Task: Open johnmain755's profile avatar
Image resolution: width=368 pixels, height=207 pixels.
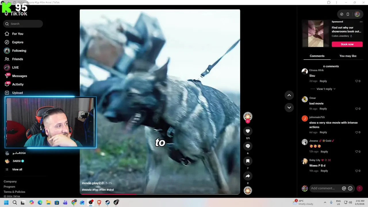Action: pos(304,118)
